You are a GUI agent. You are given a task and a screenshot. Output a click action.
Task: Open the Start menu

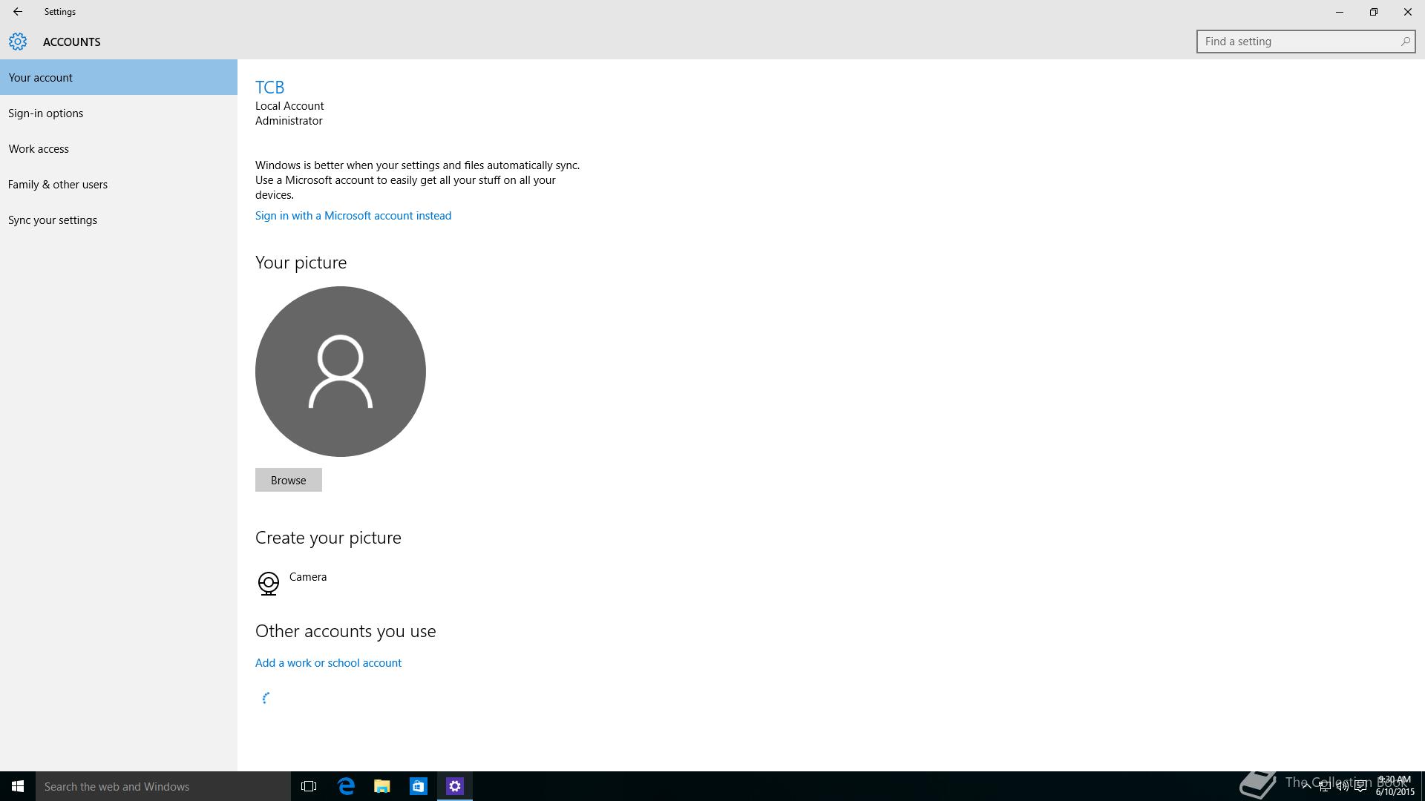point(18,786)
